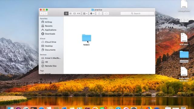This screenshot has height=109, width=194.
Task: Switch Finder to cover flow view
Action: (79, 13)
